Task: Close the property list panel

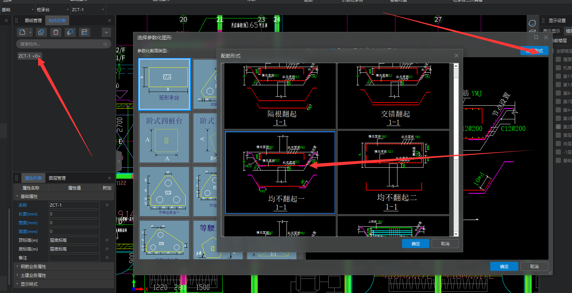Action: pyautogui.click(x=110, y=178)
